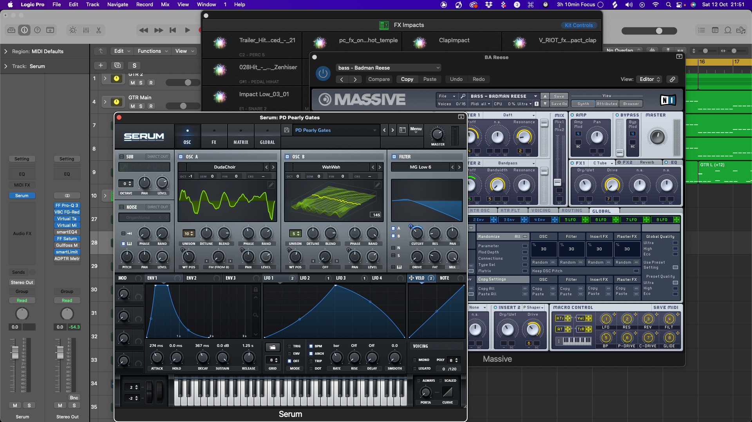Open the Navigate menu in menu bar
This screenshot has height=422, width=752.
click(117, 5)
